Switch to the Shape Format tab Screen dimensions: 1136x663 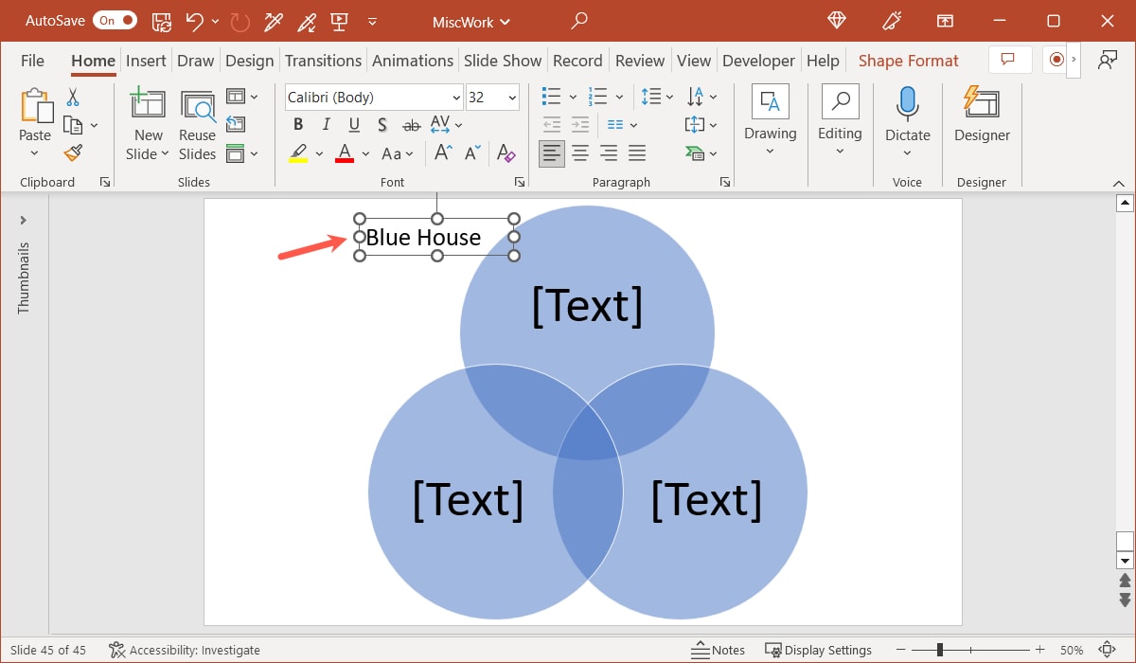point(908,60)
